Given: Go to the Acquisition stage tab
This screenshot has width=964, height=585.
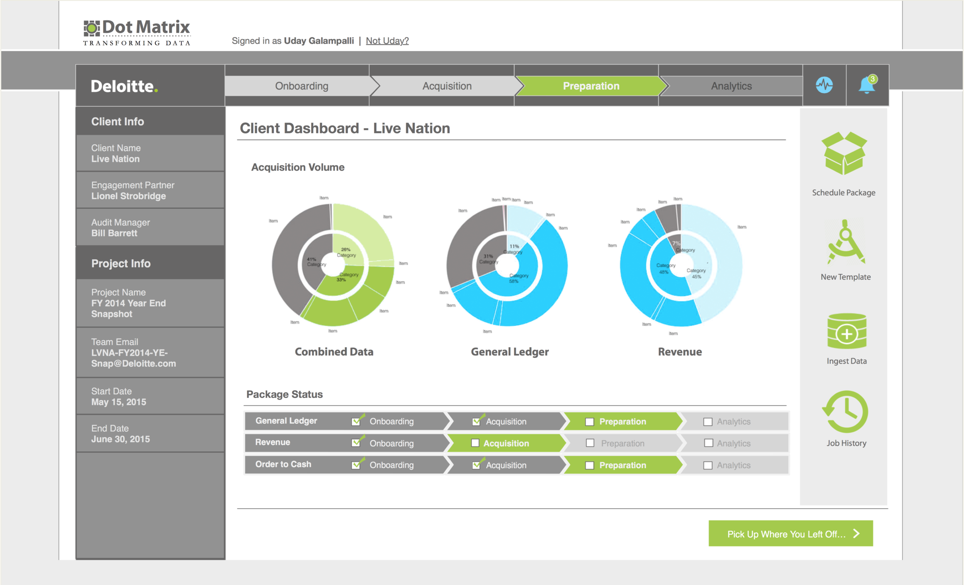Looking at the screenshot, I should [x=447, y=86].
